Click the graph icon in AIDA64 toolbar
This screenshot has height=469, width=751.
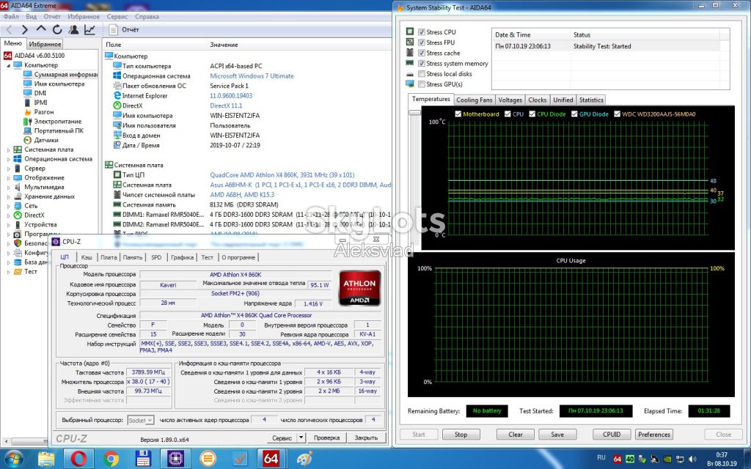[89, 29]
